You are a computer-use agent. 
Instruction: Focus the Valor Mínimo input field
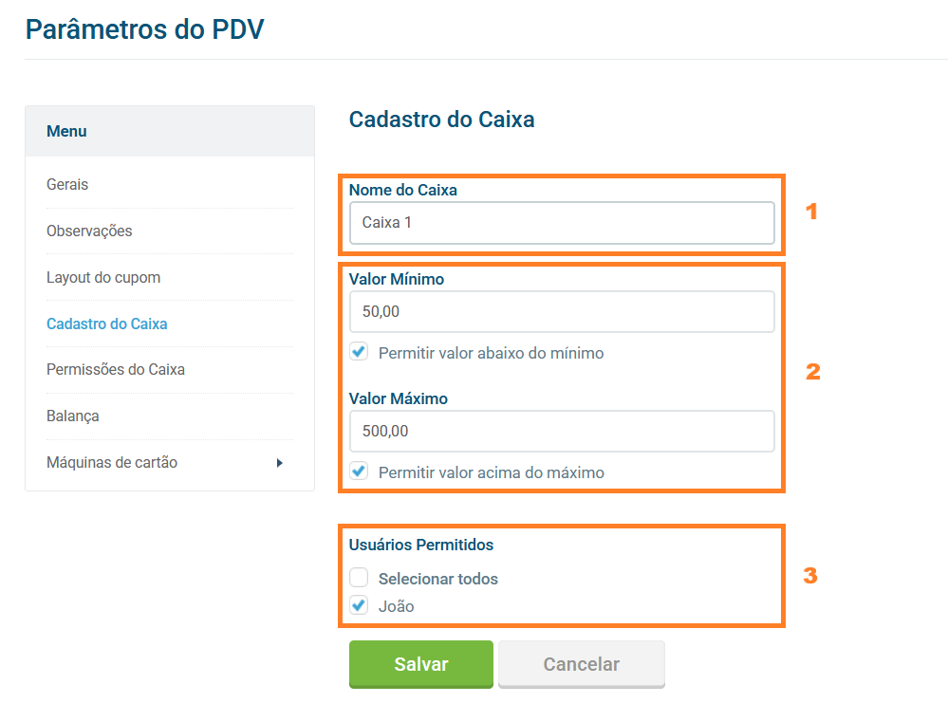pos(562,311)
